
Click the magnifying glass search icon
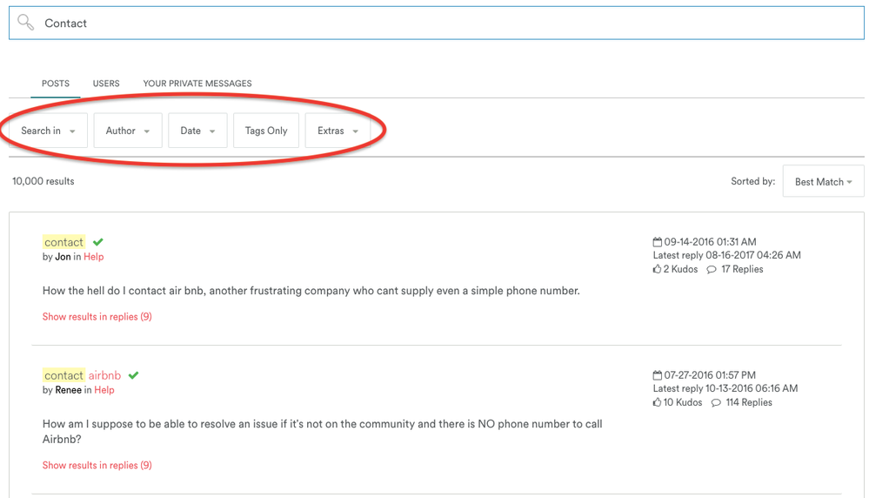[x=25, y=23]
